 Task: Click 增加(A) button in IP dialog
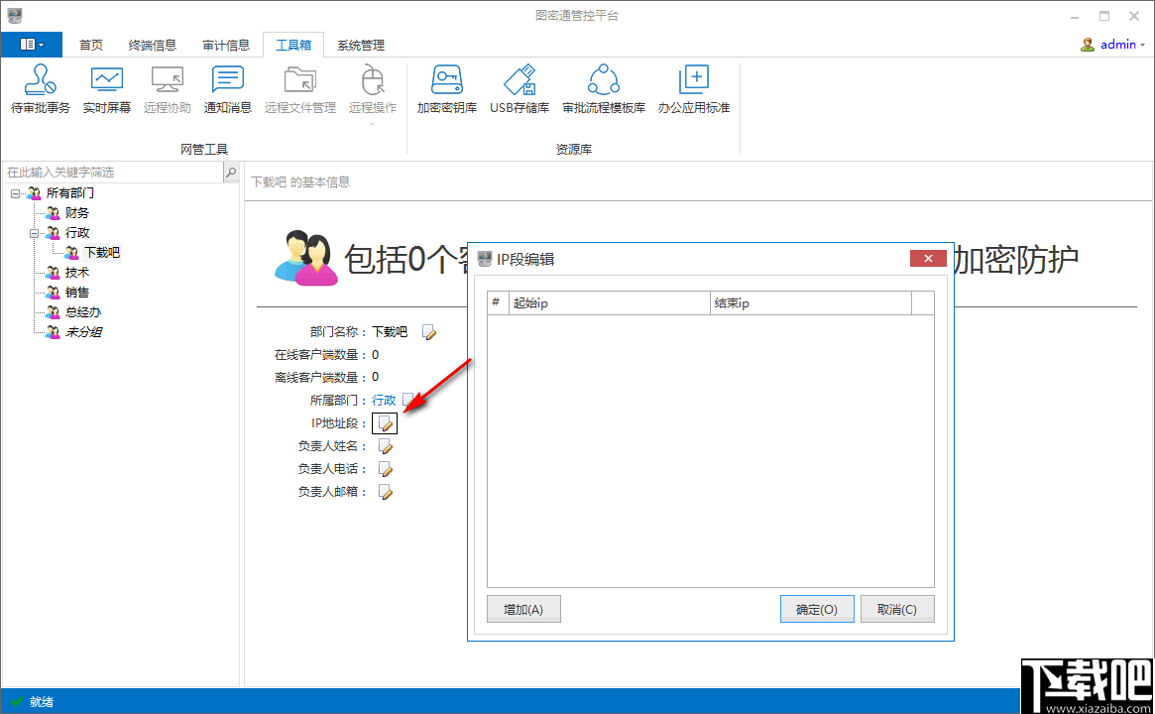pyautogui.click(x=523, y=609)
